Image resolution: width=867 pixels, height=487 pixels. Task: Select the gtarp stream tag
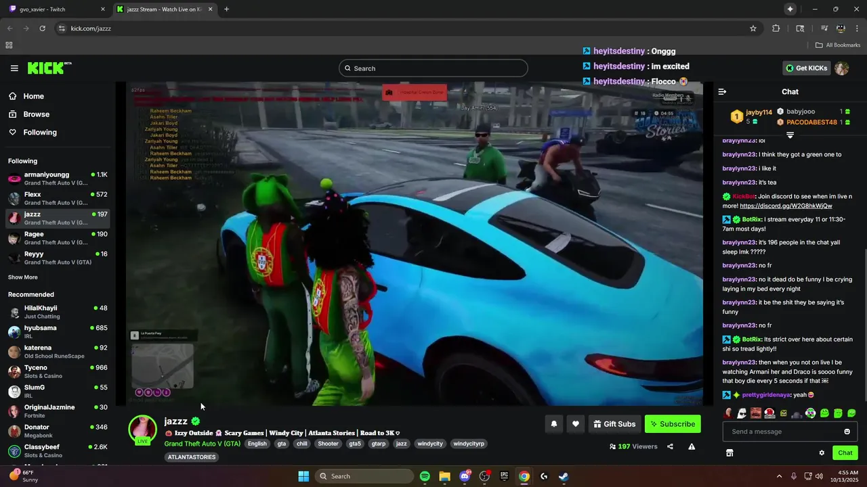point(379,444)
